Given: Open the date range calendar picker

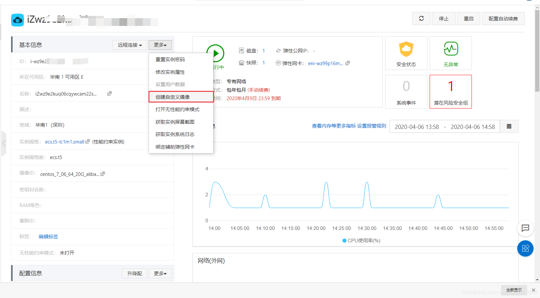Looking at the screenshot, I should coord(509,126).
